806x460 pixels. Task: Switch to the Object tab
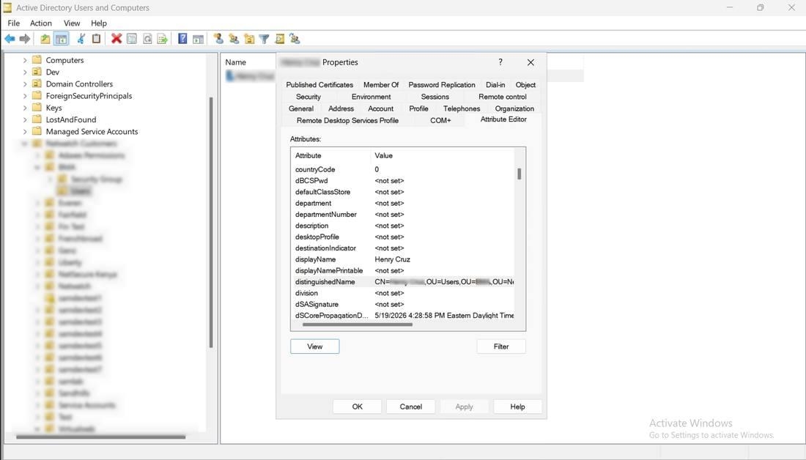click(525, 85)
